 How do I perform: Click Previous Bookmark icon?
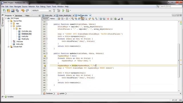tap(90, 19)
